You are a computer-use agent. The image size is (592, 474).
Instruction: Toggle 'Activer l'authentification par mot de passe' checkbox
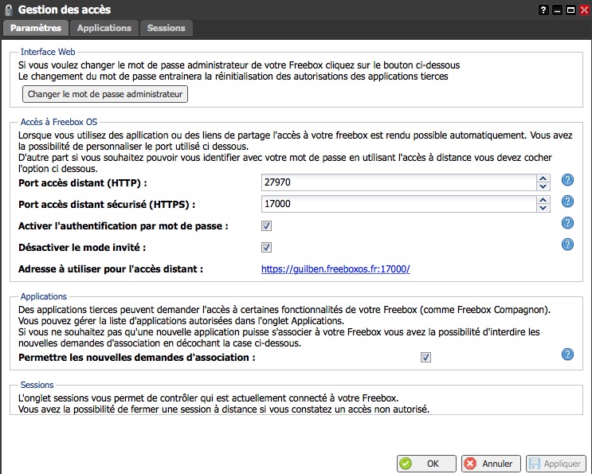(267, 226)
